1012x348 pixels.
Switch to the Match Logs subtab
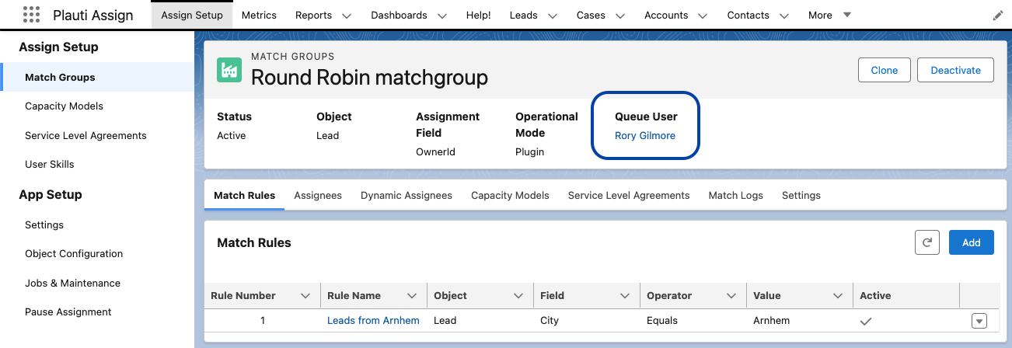[736, 196]
